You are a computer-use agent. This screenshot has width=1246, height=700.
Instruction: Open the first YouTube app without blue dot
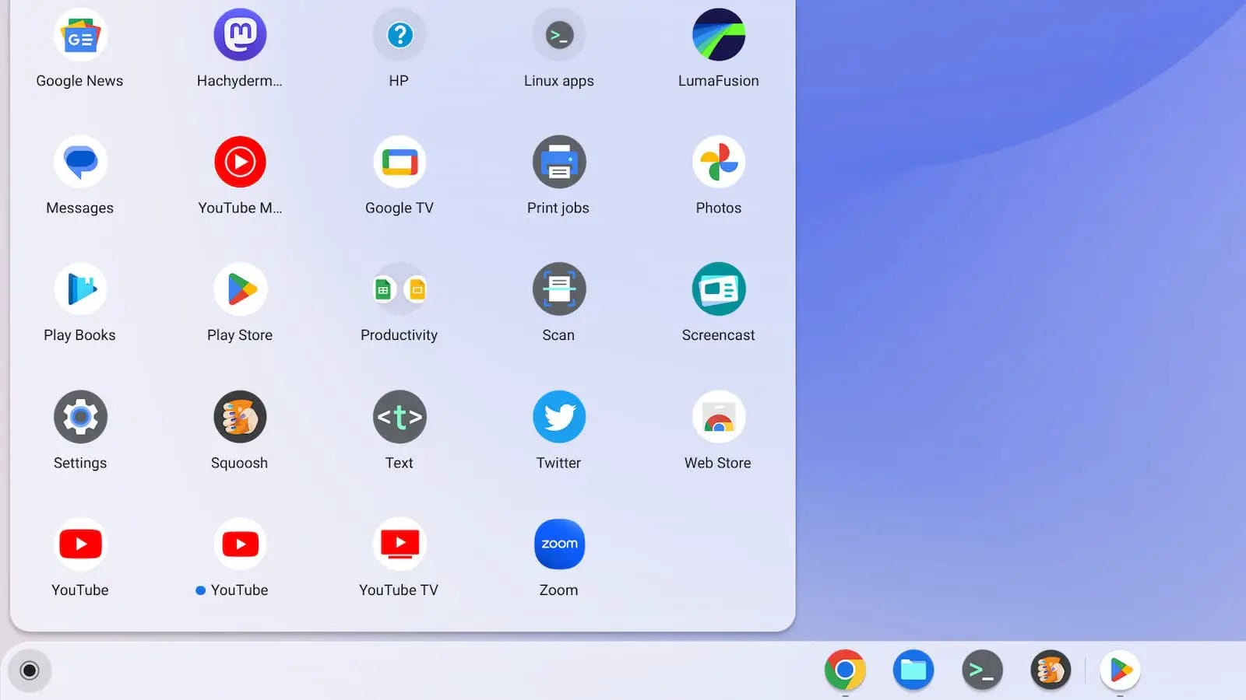tap(80, 544)
